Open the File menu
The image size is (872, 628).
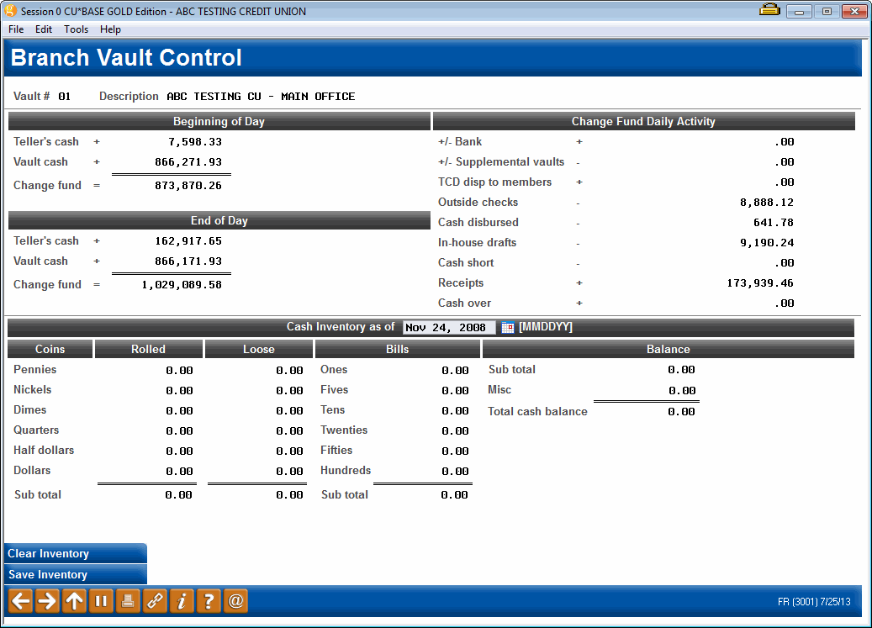coord(15,29)
